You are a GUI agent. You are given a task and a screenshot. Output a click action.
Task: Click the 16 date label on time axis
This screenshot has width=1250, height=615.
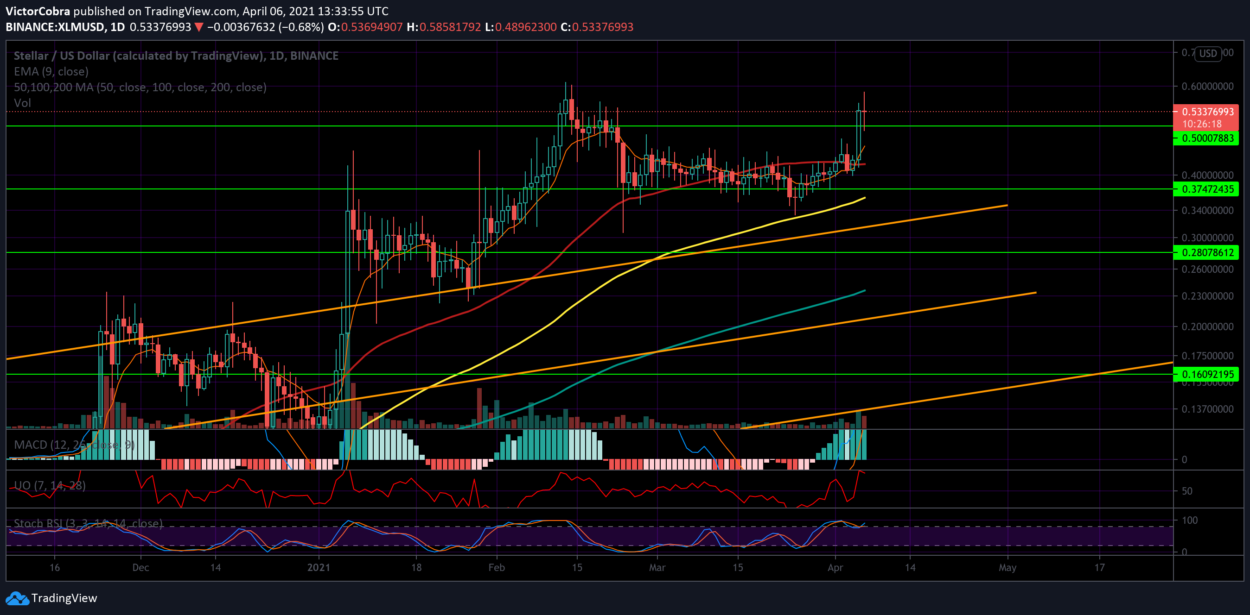click(x=54, y=567)
